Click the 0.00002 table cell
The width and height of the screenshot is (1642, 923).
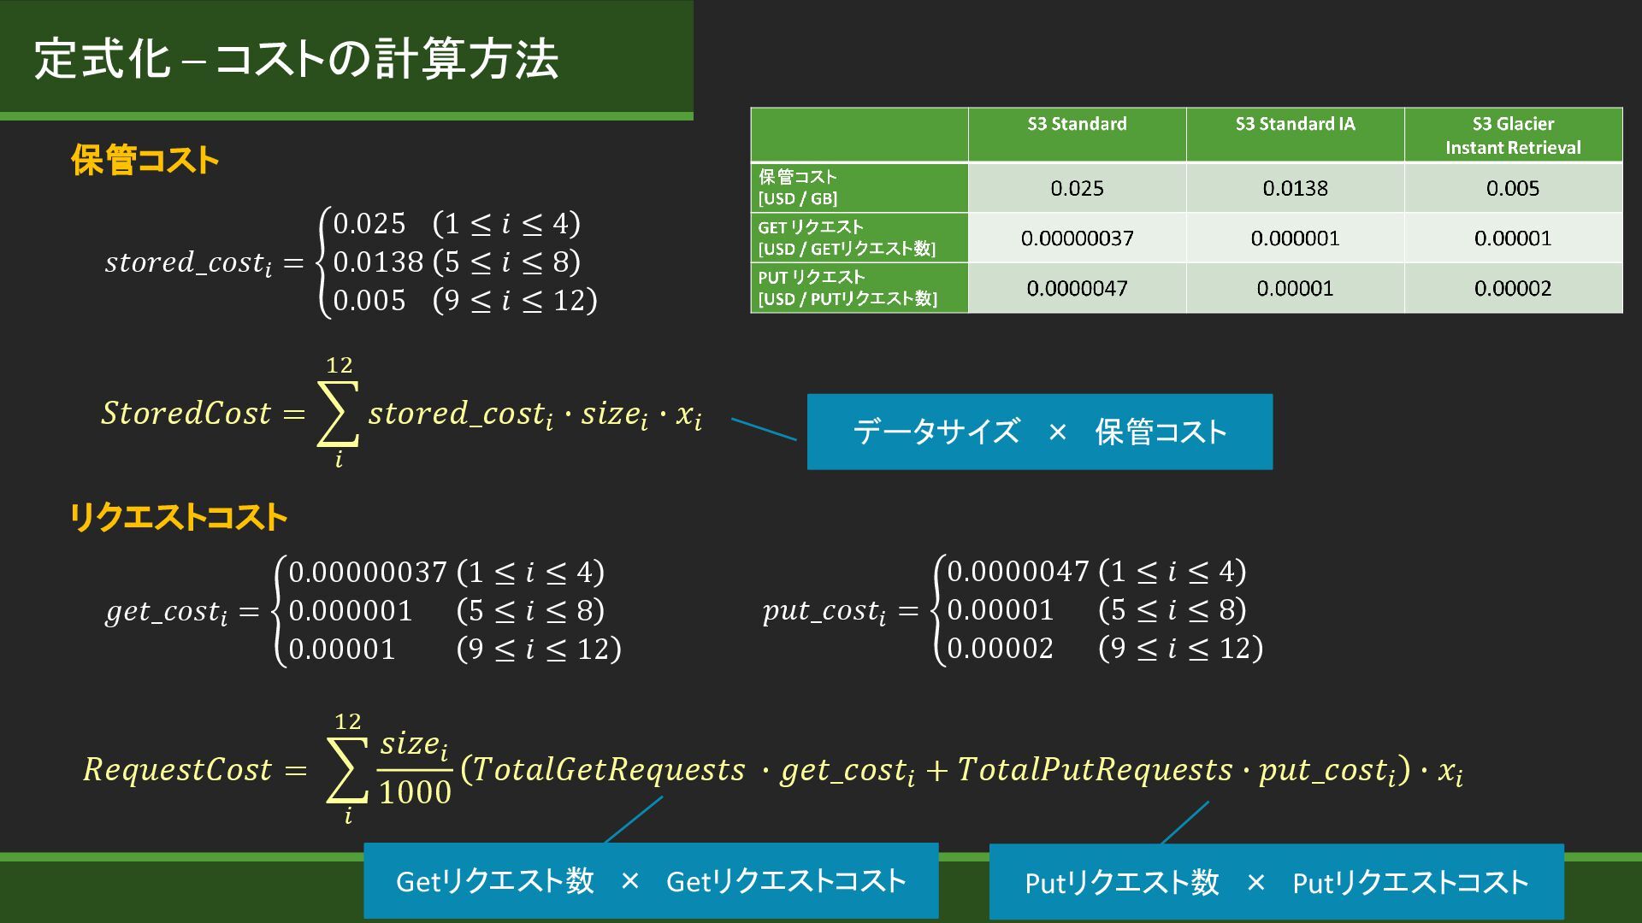[x=1512, y=288]
